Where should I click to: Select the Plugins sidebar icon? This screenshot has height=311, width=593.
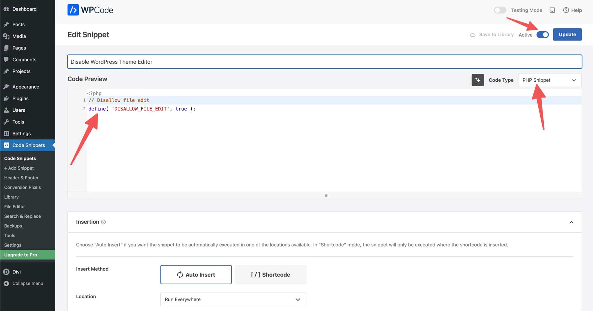click(x=6, y=98)
